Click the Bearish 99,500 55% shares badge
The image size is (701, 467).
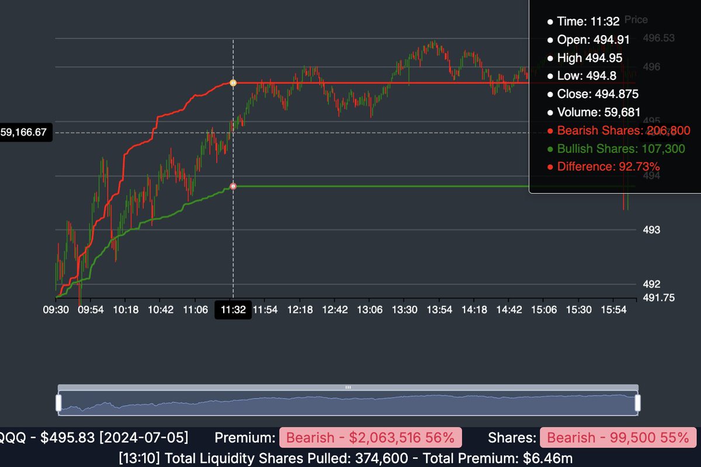click(617, 438)
